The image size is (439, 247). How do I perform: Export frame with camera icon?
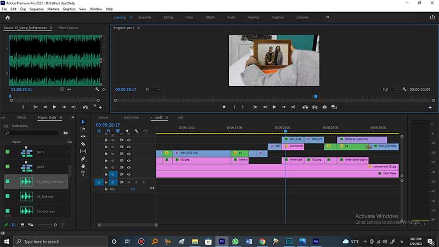324,107
